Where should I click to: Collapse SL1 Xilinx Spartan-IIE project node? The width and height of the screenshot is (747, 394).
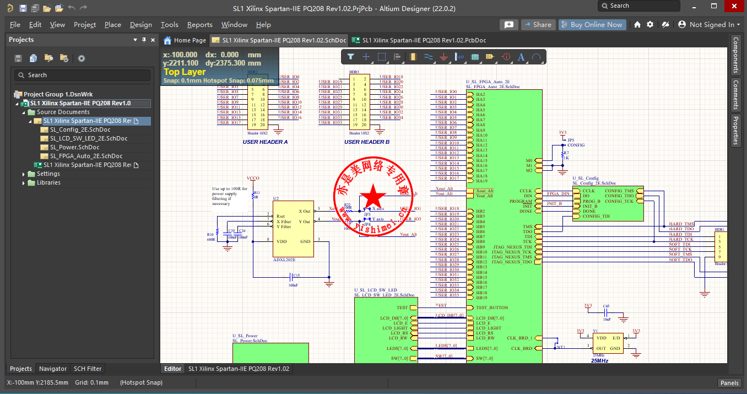[x=18, y=103]
